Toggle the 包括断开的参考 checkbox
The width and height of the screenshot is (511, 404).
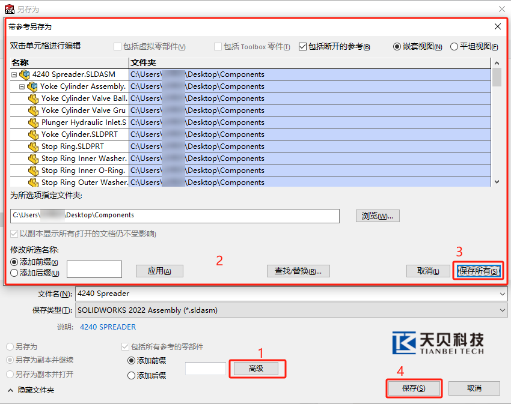[x=302, y=47]
